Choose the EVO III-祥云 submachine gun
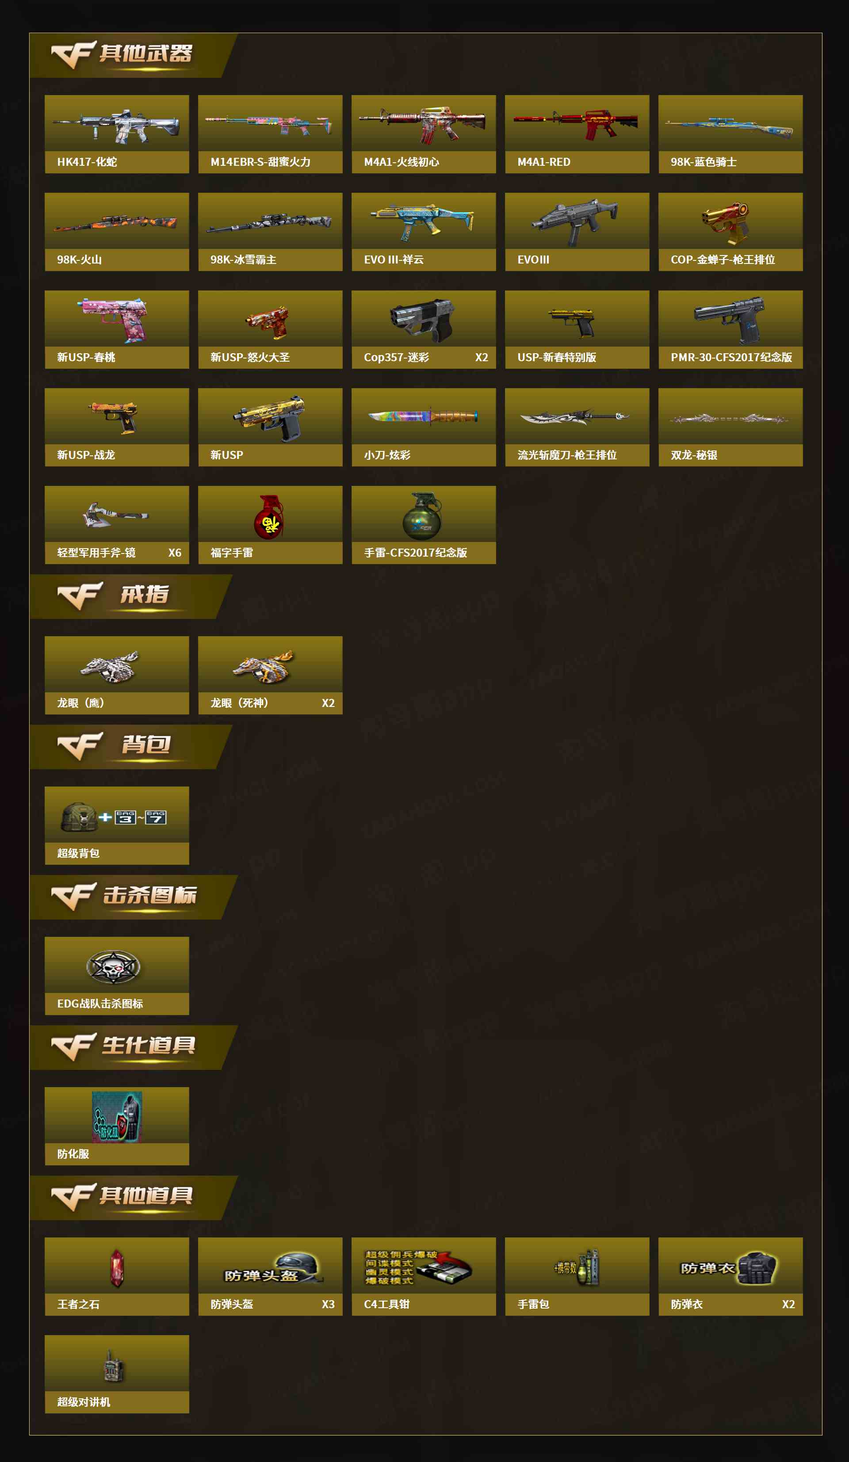 click(x=423, y=221)
